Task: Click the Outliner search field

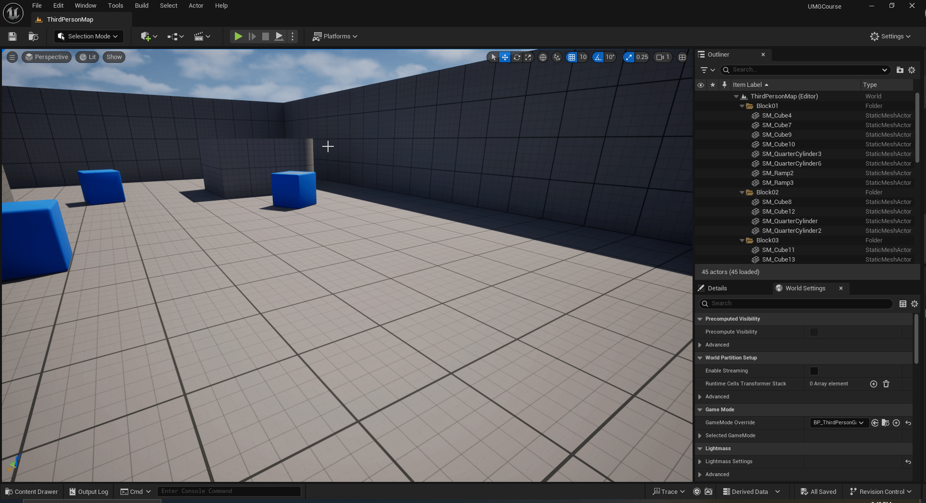Action: [x=805, y=70]
